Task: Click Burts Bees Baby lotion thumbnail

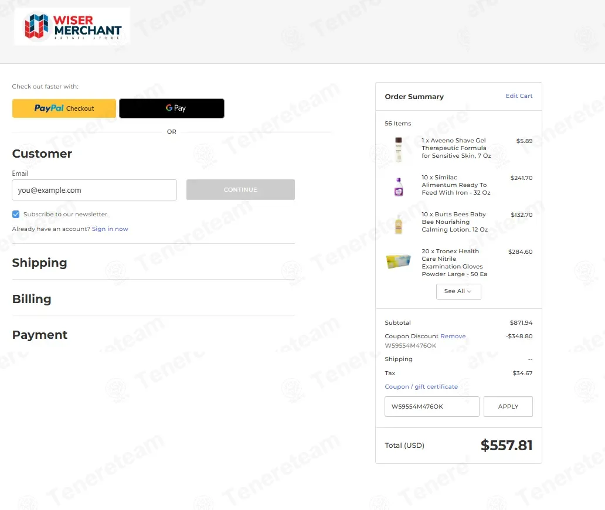Action: 399,224
